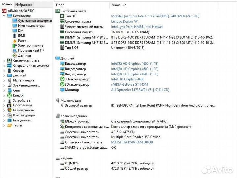Expand the Сервер tree node
This screenshot has width=237, height=178.
coord(4,71)
